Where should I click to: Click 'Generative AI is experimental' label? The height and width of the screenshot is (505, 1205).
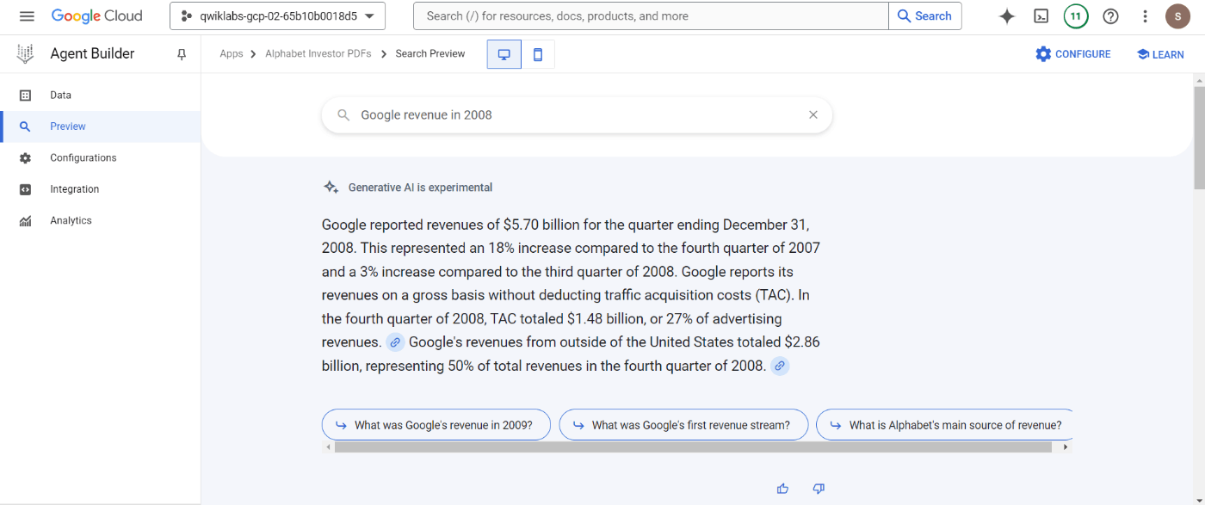(x=420, y=188)
